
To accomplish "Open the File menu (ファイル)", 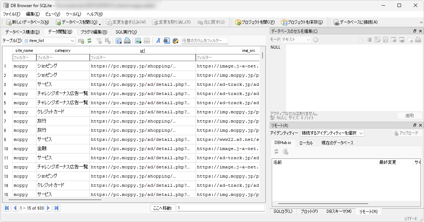I will click(x=12, y=14).
